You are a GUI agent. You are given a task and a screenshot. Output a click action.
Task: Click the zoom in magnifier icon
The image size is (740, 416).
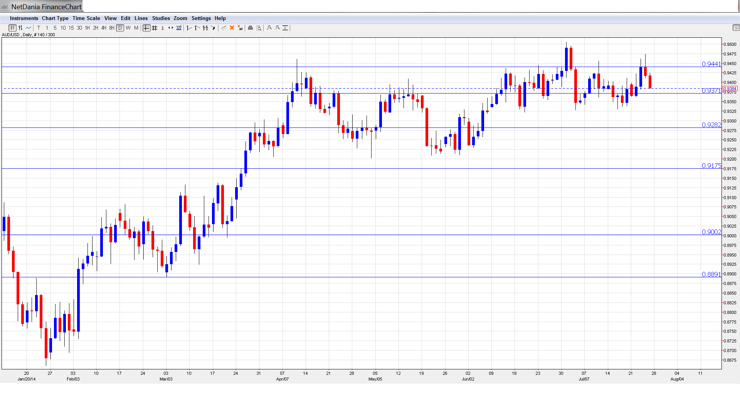(x=269, y=28)
